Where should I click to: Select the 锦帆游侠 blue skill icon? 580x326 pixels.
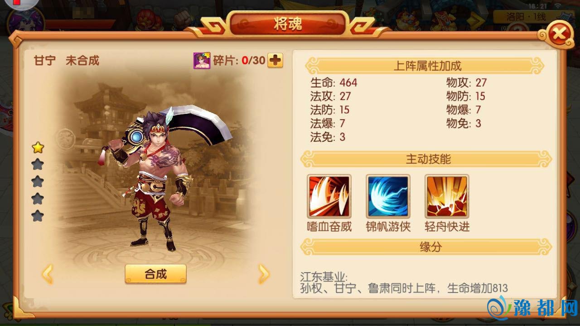click(388, 197)
